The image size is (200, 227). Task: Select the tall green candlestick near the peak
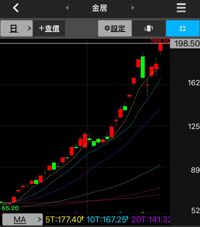click(x=142, y=67)
